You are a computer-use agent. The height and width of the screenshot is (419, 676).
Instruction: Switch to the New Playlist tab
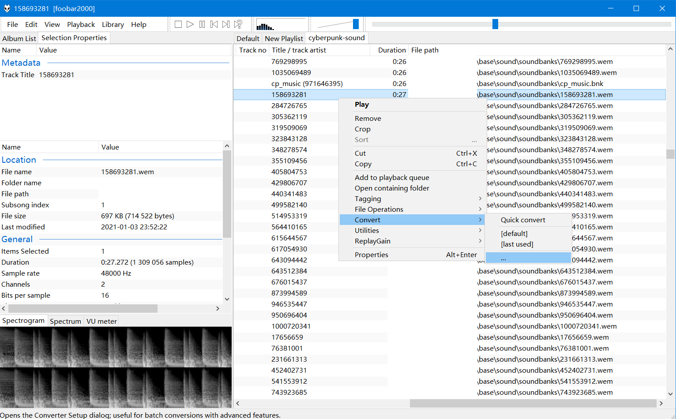point(284,38)
